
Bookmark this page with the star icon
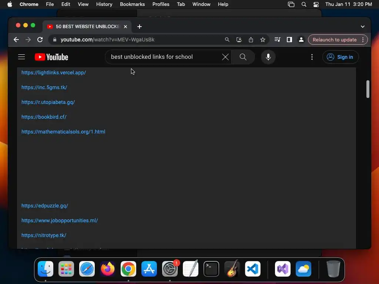coord(263,40)
